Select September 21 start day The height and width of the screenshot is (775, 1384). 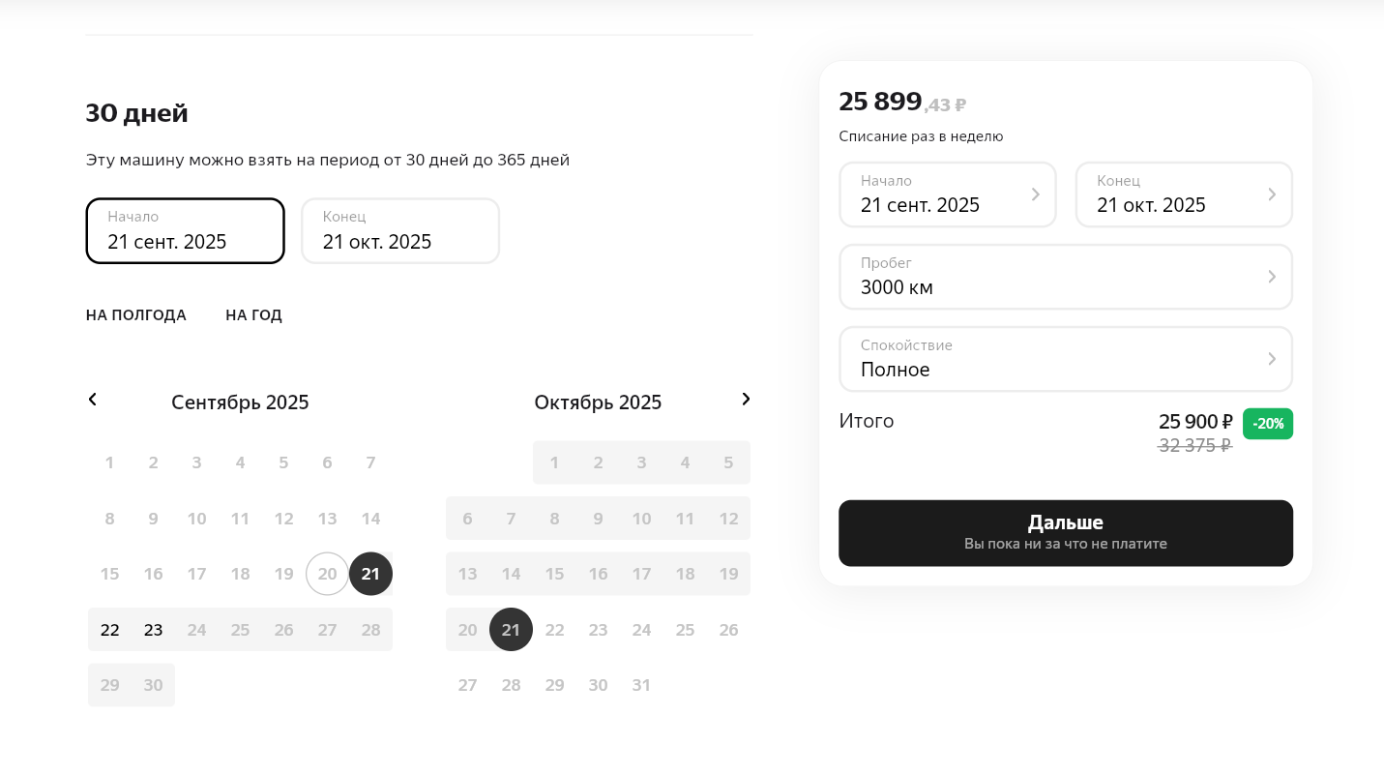pyautogui.click(x=370, y=574)
